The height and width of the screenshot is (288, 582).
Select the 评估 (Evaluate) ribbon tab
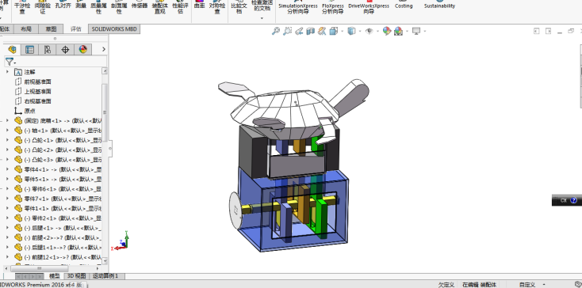coord(75,29)
